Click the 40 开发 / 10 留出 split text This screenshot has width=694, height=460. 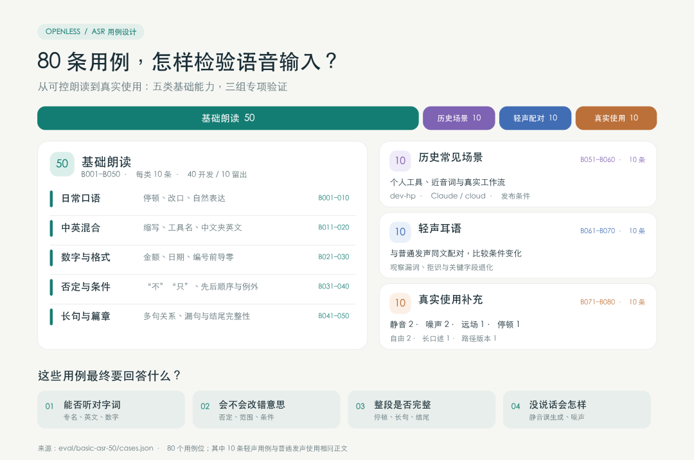pyautogui.click(x=217, y=174)
